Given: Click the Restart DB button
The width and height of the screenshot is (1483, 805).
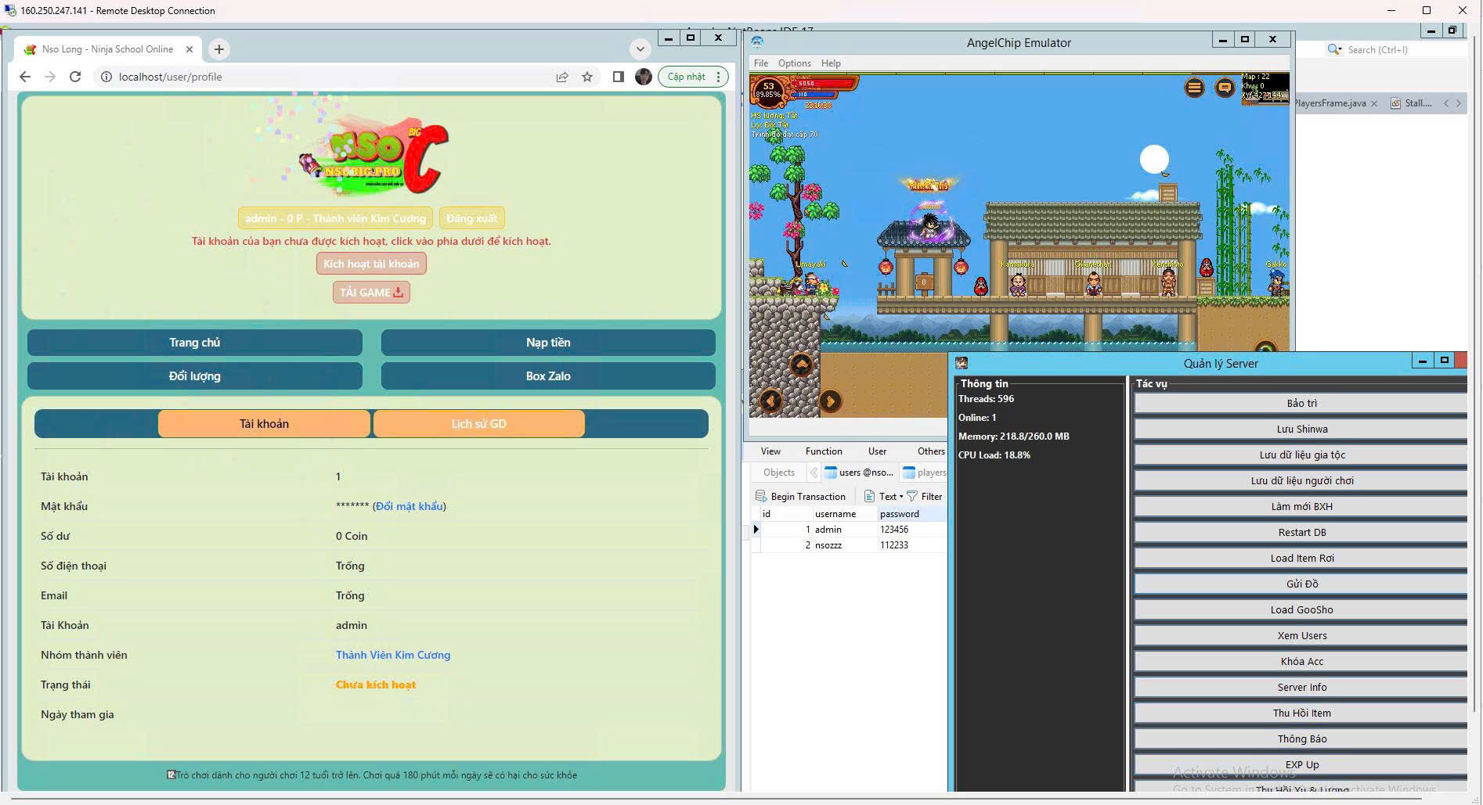Looking at the screenshot, I should (1301, 533).
